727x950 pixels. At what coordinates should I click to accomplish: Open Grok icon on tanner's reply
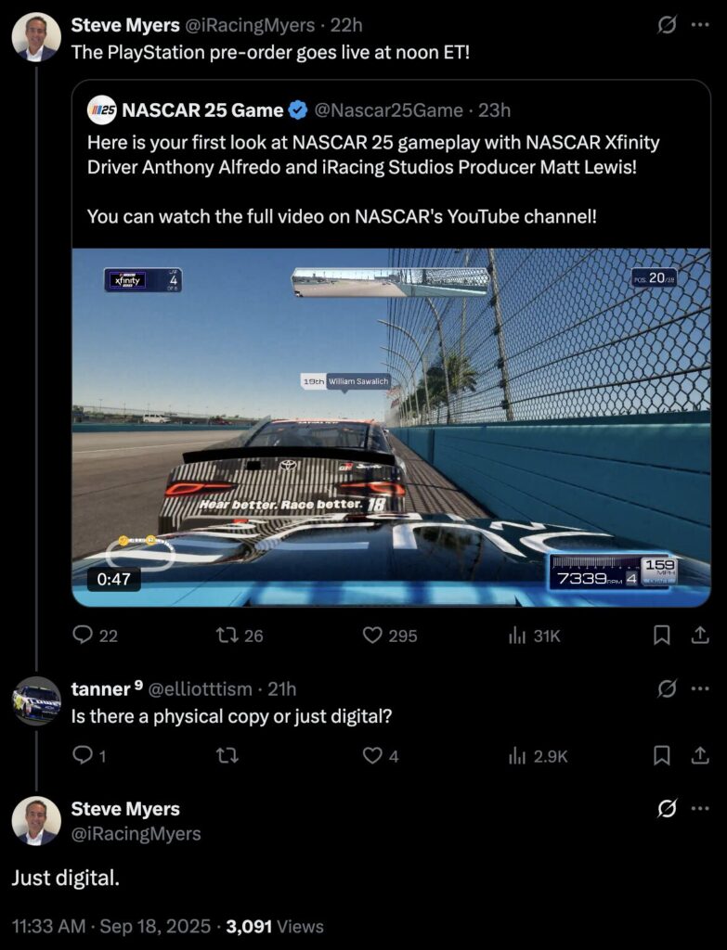coord(667,689)
